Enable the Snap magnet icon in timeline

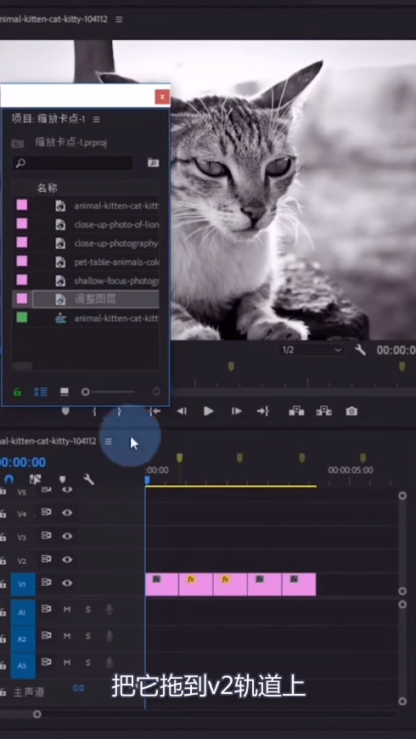tap(9, 479)
